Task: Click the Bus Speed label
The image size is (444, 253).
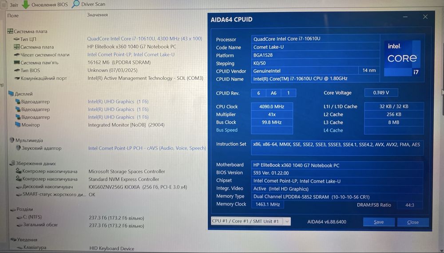Action: point(227,130)
